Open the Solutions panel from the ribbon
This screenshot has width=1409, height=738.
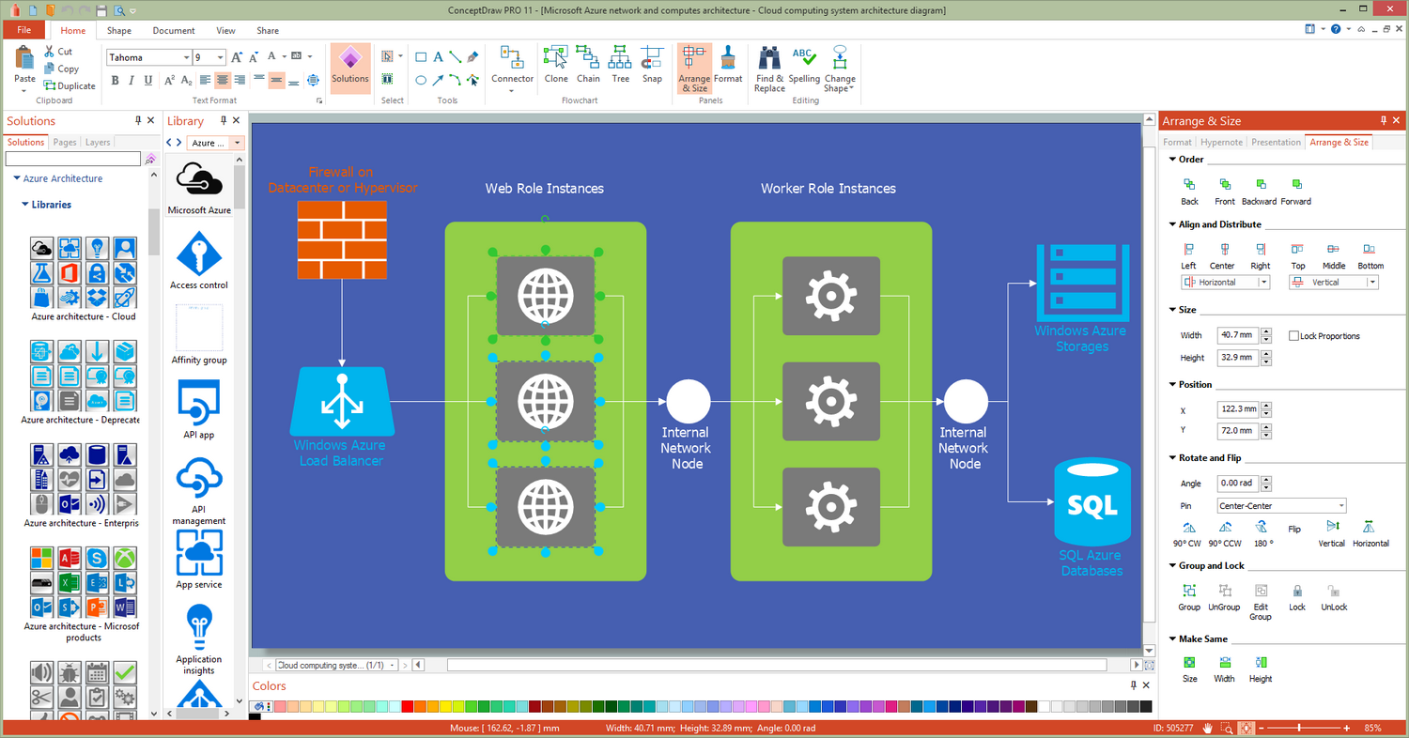coord(349,68)
